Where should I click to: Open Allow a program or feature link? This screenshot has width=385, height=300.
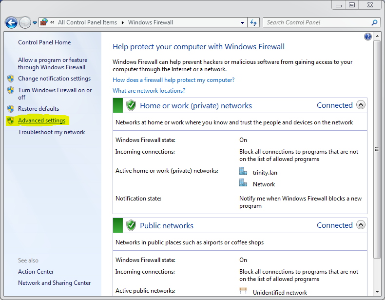click(53, 63)
